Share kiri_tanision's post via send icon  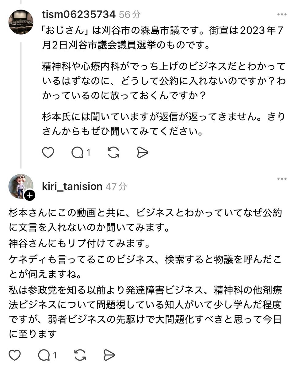pyautogui.click(x=109, y=355)
